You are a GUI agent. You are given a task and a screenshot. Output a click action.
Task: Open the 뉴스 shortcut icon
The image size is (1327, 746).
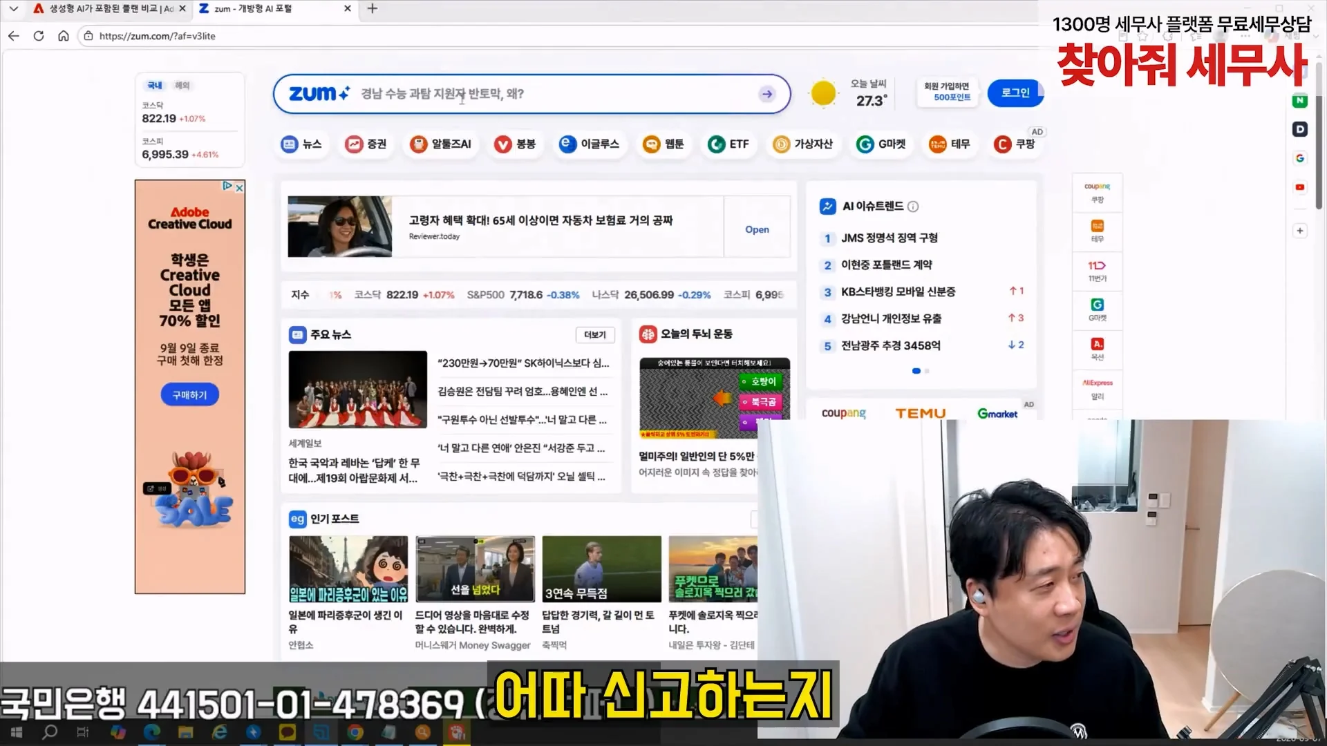click(x=301, y=144)
